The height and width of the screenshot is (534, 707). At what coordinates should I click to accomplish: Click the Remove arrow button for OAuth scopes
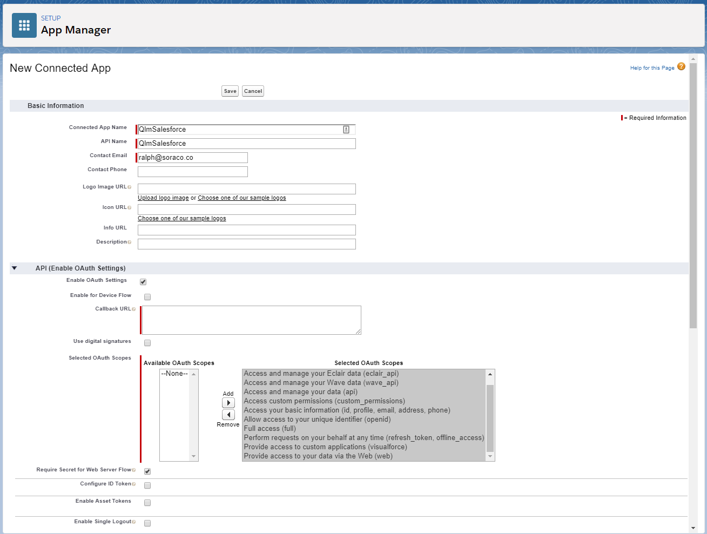(228, 415)
